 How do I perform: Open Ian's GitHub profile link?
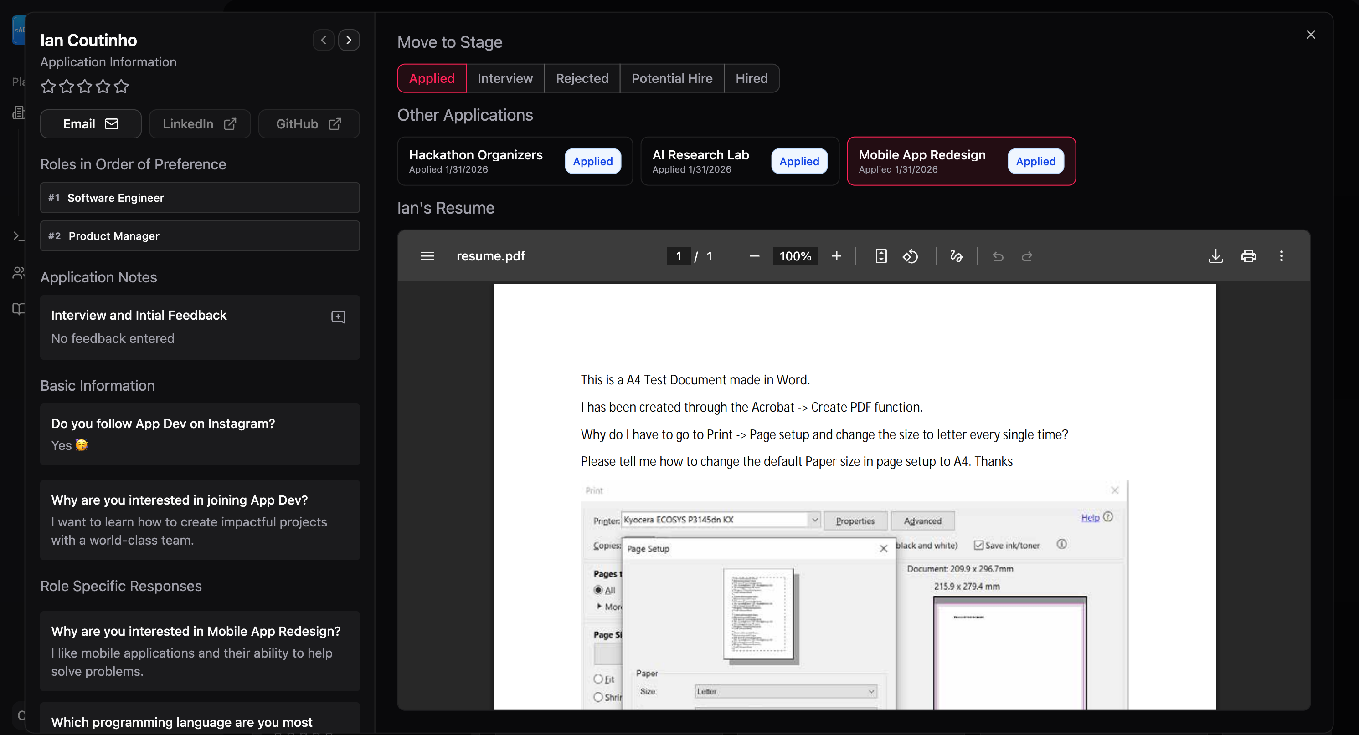[x=309, y=124]
